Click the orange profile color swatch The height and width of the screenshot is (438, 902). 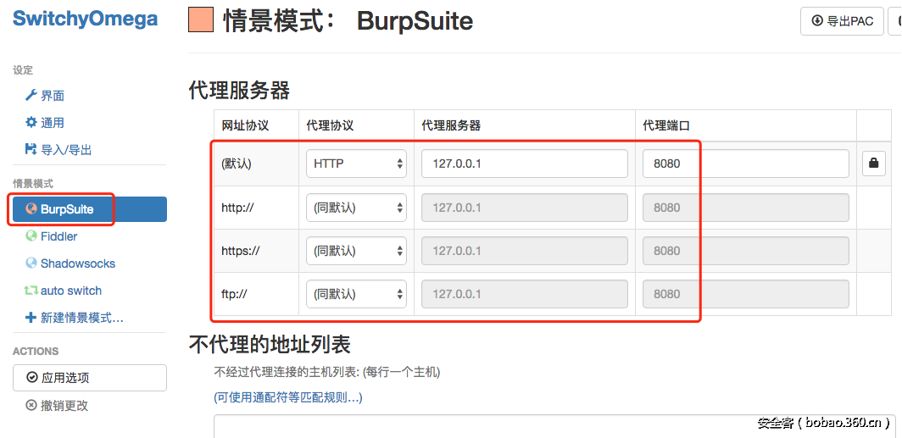pyautogui.click(x=201, y=19)
